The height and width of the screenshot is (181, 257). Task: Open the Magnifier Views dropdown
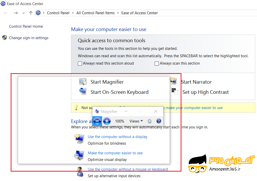click(x=136, y=121)
